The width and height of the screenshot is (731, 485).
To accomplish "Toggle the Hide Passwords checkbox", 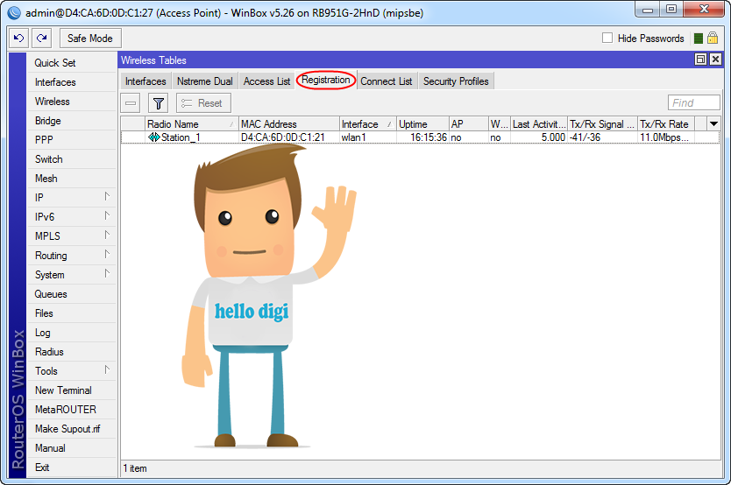I will 607,38.
